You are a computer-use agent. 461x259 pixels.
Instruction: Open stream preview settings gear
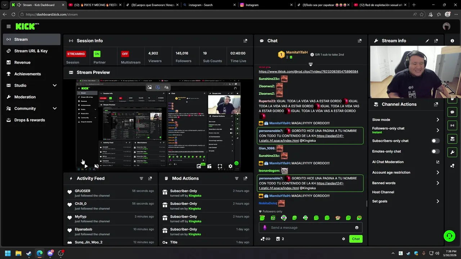(230, 166)
